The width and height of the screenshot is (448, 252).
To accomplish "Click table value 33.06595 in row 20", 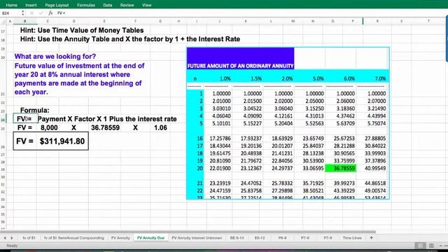I will [313, 168].
